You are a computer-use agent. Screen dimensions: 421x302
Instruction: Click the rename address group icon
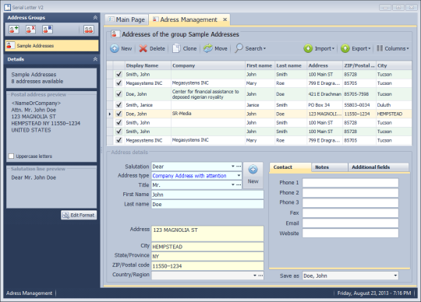pos(48,30)
